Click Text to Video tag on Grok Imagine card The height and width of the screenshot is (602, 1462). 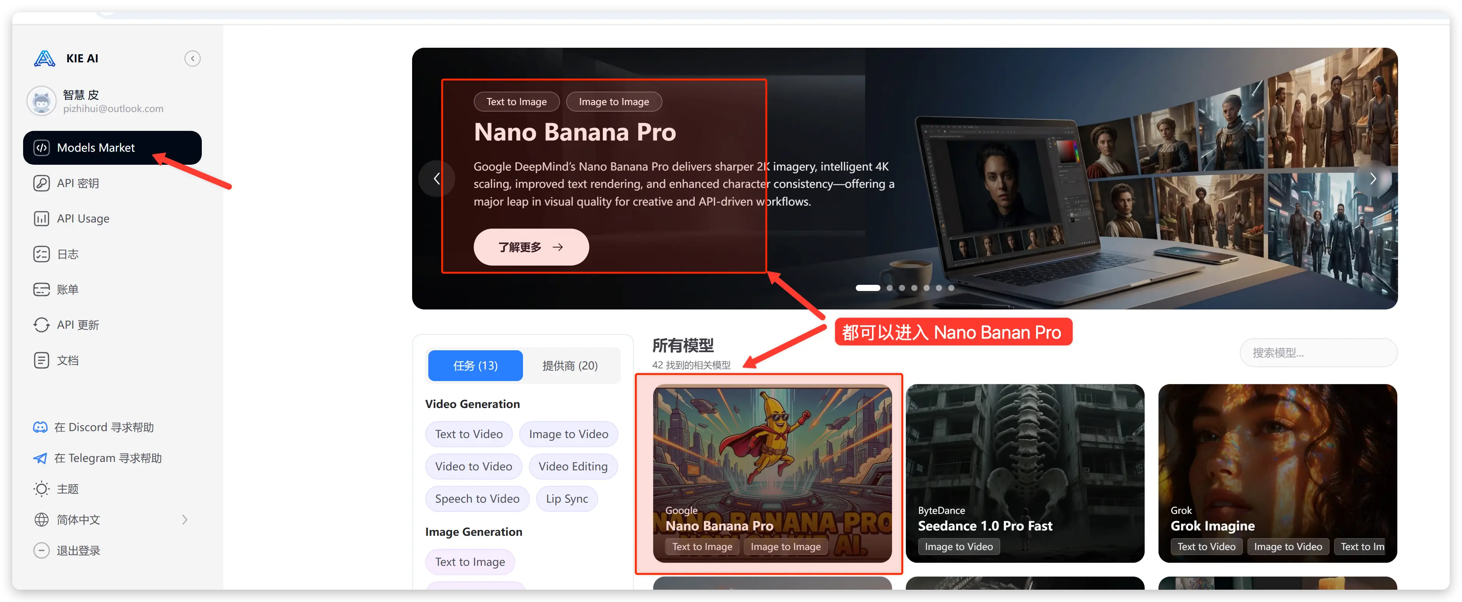[1206, 547]
